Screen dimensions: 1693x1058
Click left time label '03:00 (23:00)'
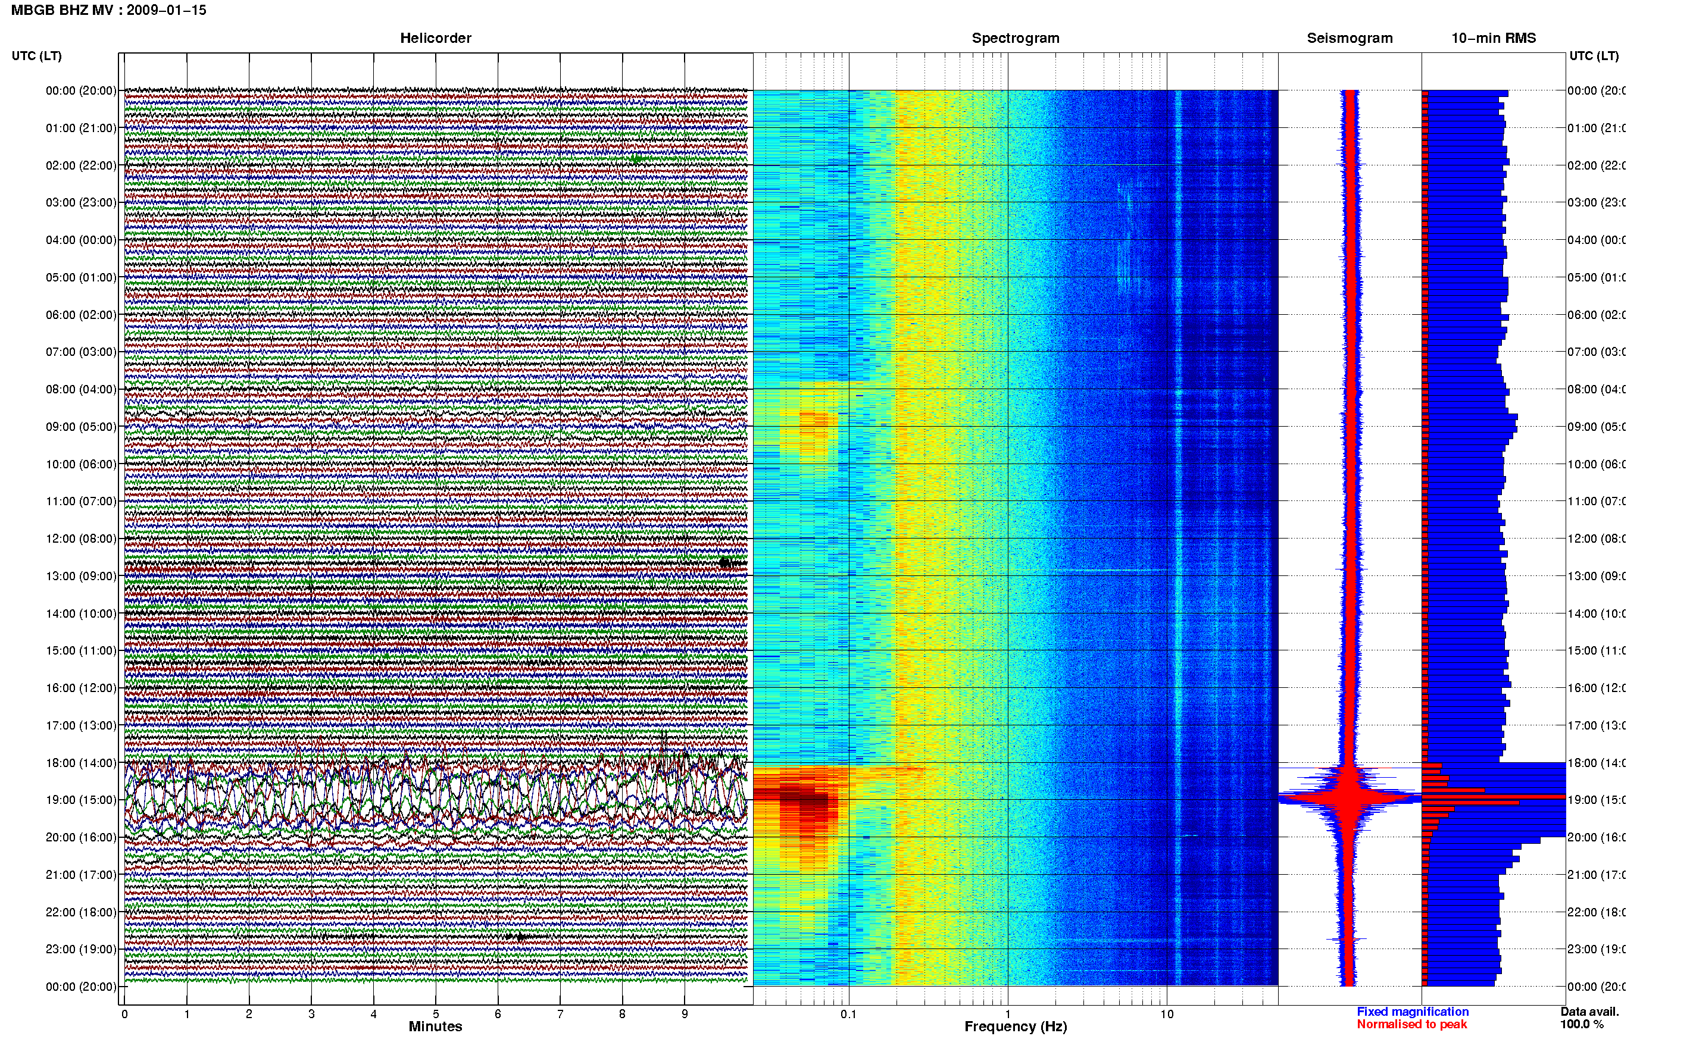coord(81,202)
